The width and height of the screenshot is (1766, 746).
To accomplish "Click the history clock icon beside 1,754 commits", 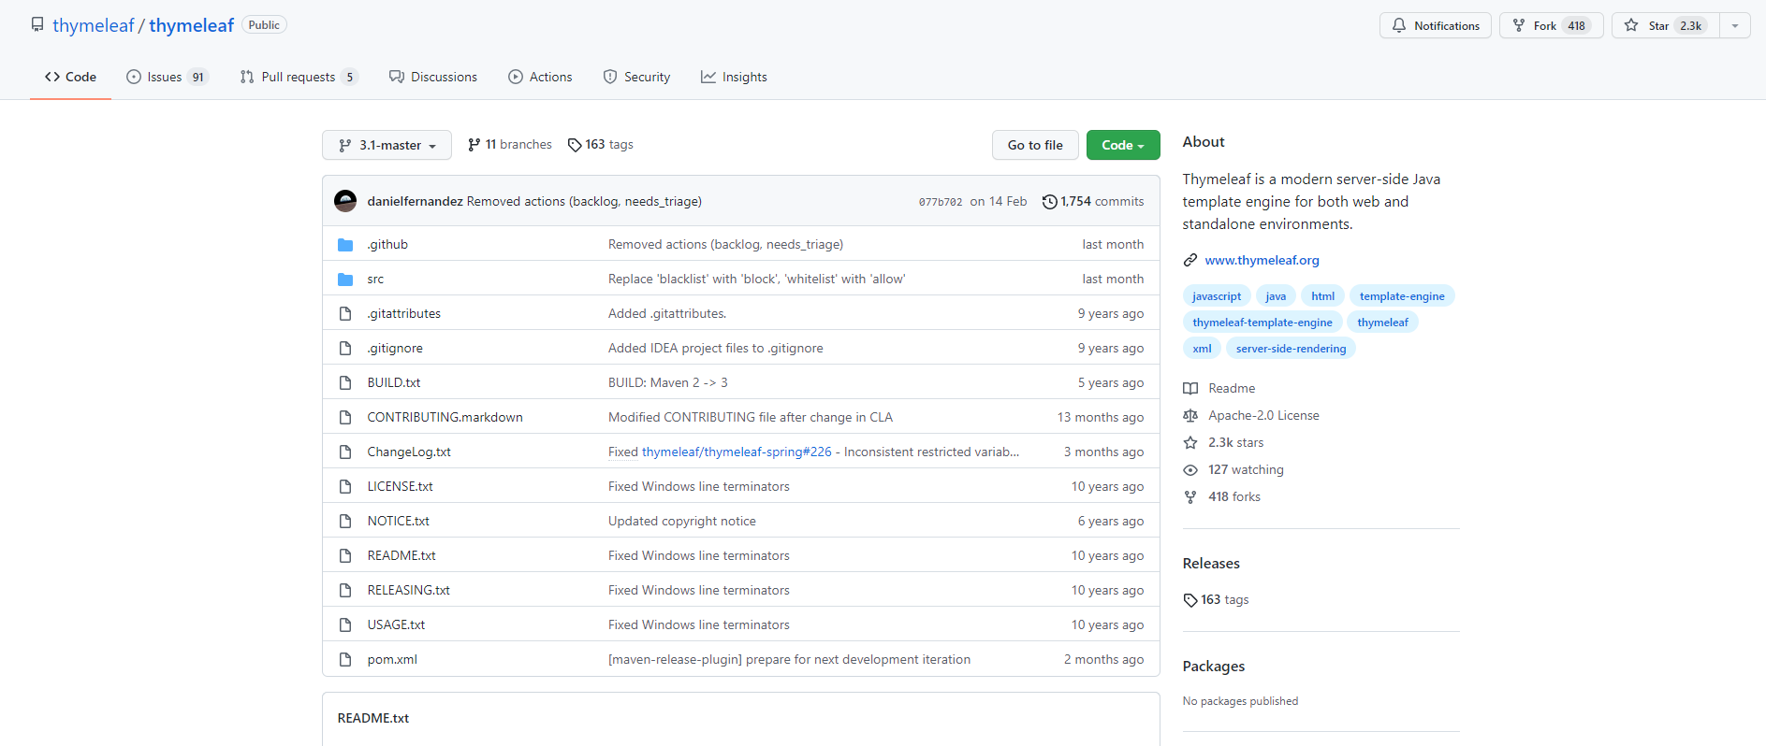I will (x=1050, y=202).
